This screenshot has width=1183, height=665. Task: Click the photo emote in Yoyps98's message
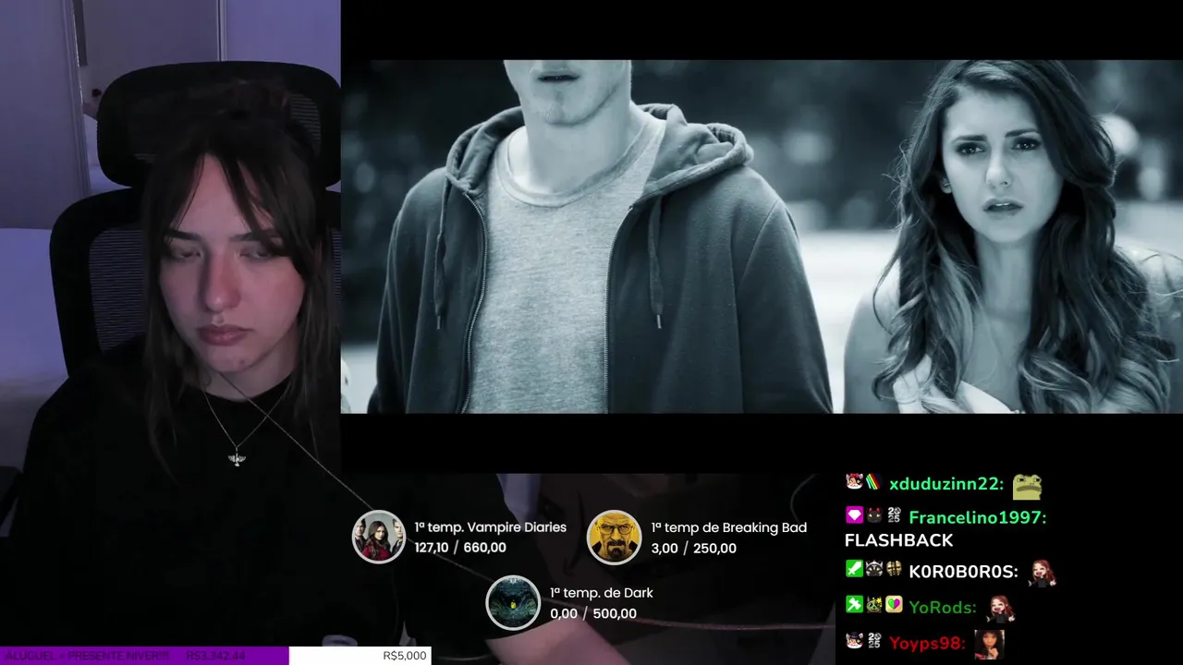tap(989, 644)
